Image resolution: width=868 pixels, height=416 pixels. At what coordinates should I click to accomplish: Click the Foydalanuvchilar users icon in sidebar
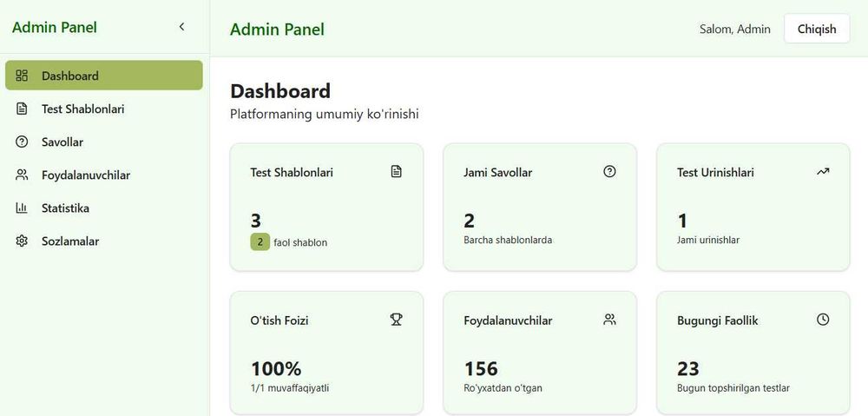pos(23,175)
